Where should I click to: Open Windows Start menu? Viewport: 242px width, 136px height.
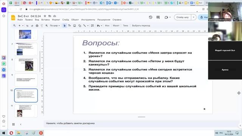click(x=3, y=133)
